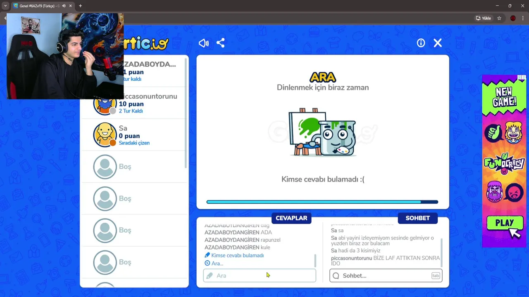Click the NEW GAME banner in ad
Viewport: 529px width, 297px height.
click(504, 97)
